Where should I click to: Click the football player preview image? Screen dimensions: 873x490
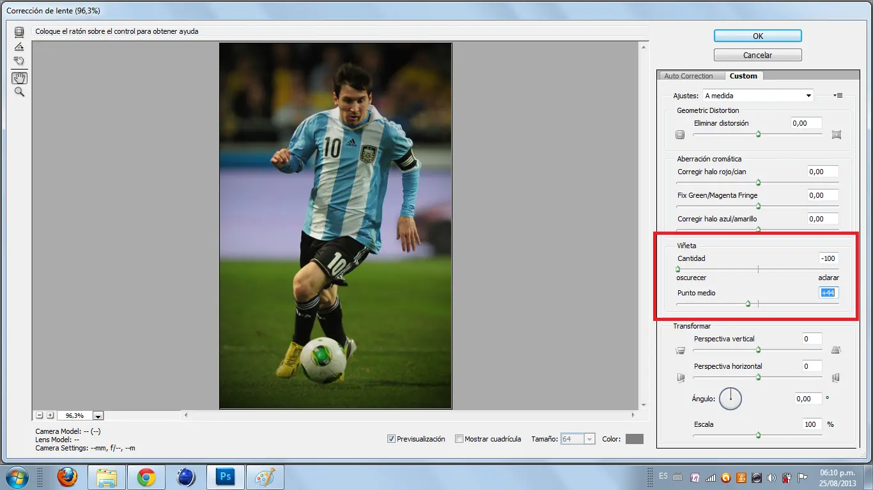click(x=336, y=226)
